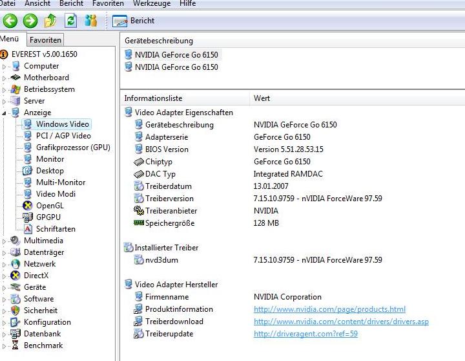The image size is (465, 361).
Task: Open the nvidia.com products.html link
Action: coord(329,309)
